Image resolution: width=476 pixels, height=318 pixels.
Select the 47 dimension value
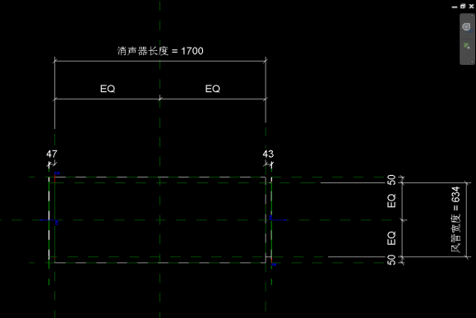point(52,154)
